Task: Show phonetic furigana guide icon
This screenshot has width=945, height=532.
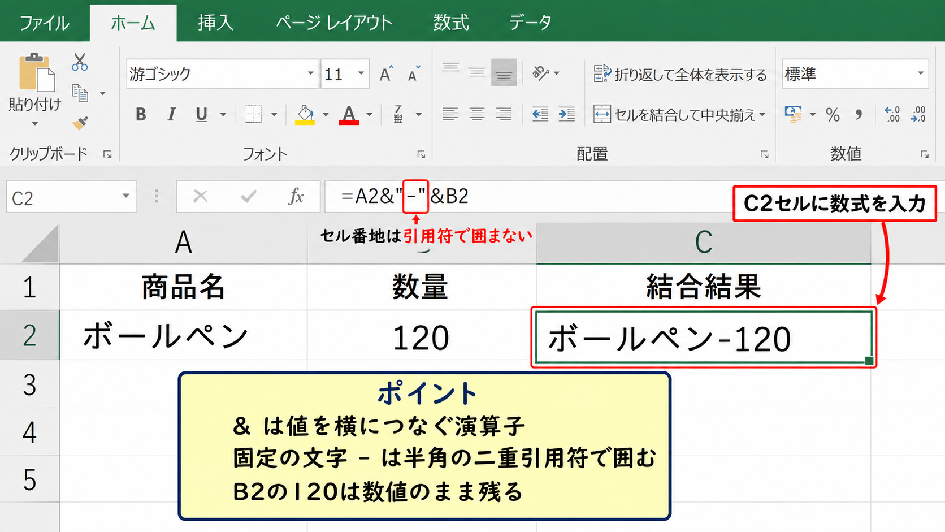Action: click(398, 114)
